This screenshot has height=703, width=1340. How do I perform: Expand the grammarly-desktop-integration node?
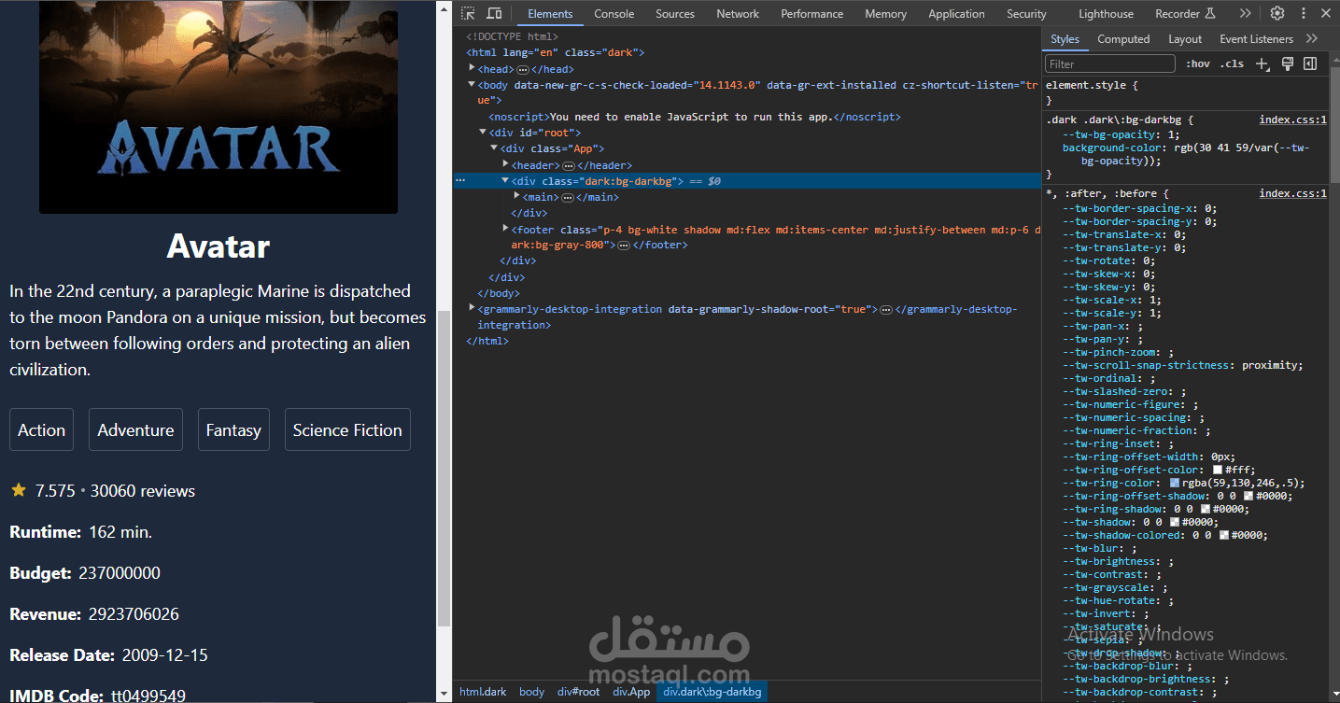click(x=472, y=307)
